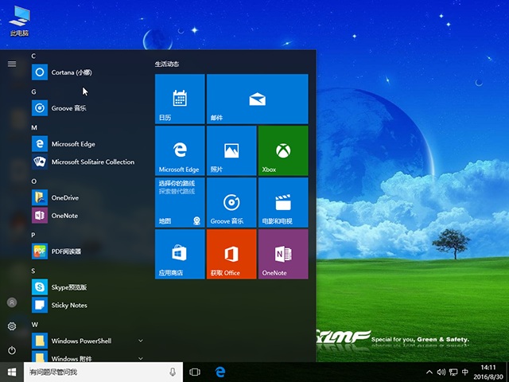Show hidden system tray icons
509x382 pixels.
click(x=430, y=372)
